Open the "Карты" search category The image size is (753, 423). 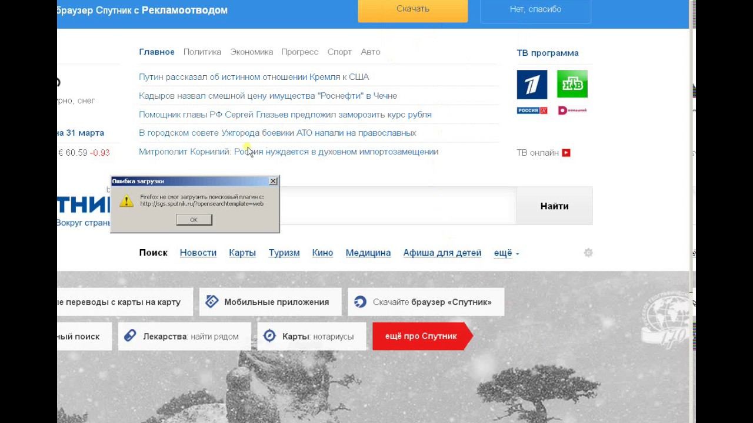tap(242, 253)
